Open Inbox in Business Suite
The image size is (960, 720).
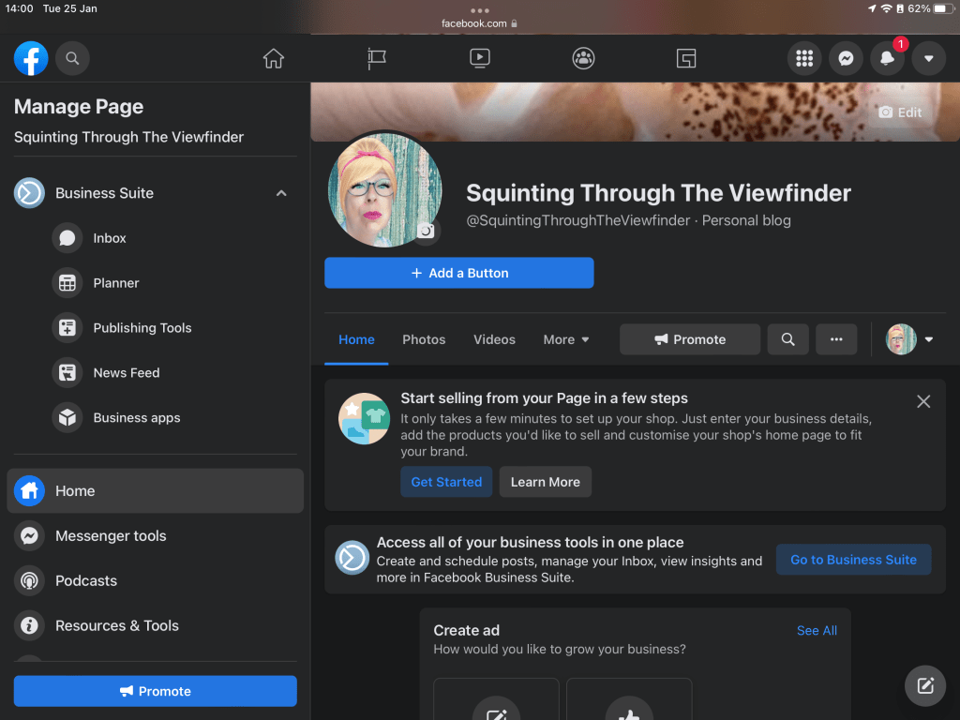click(x=155, y=238)
